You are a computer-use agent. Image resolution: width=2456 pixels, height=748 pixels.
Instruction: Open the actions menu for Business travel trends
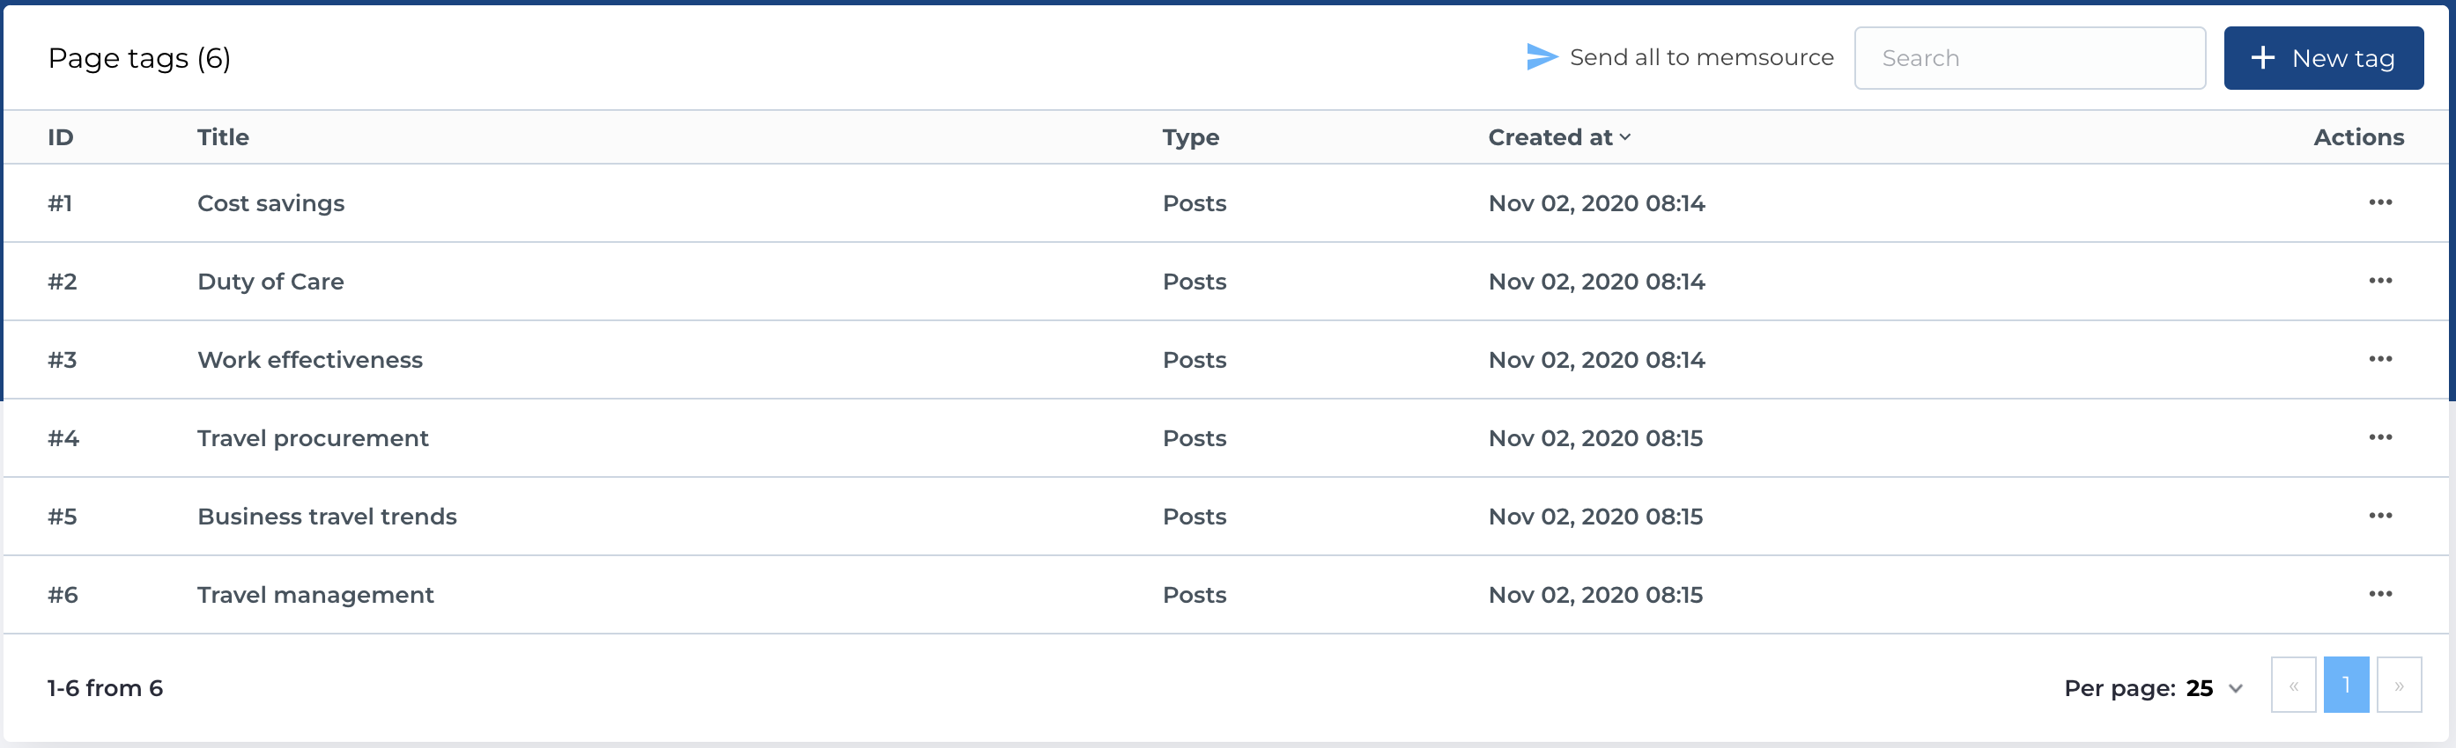click(2382, 516)
